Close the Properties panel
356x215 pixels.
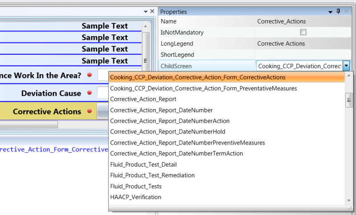coord(347,12)
